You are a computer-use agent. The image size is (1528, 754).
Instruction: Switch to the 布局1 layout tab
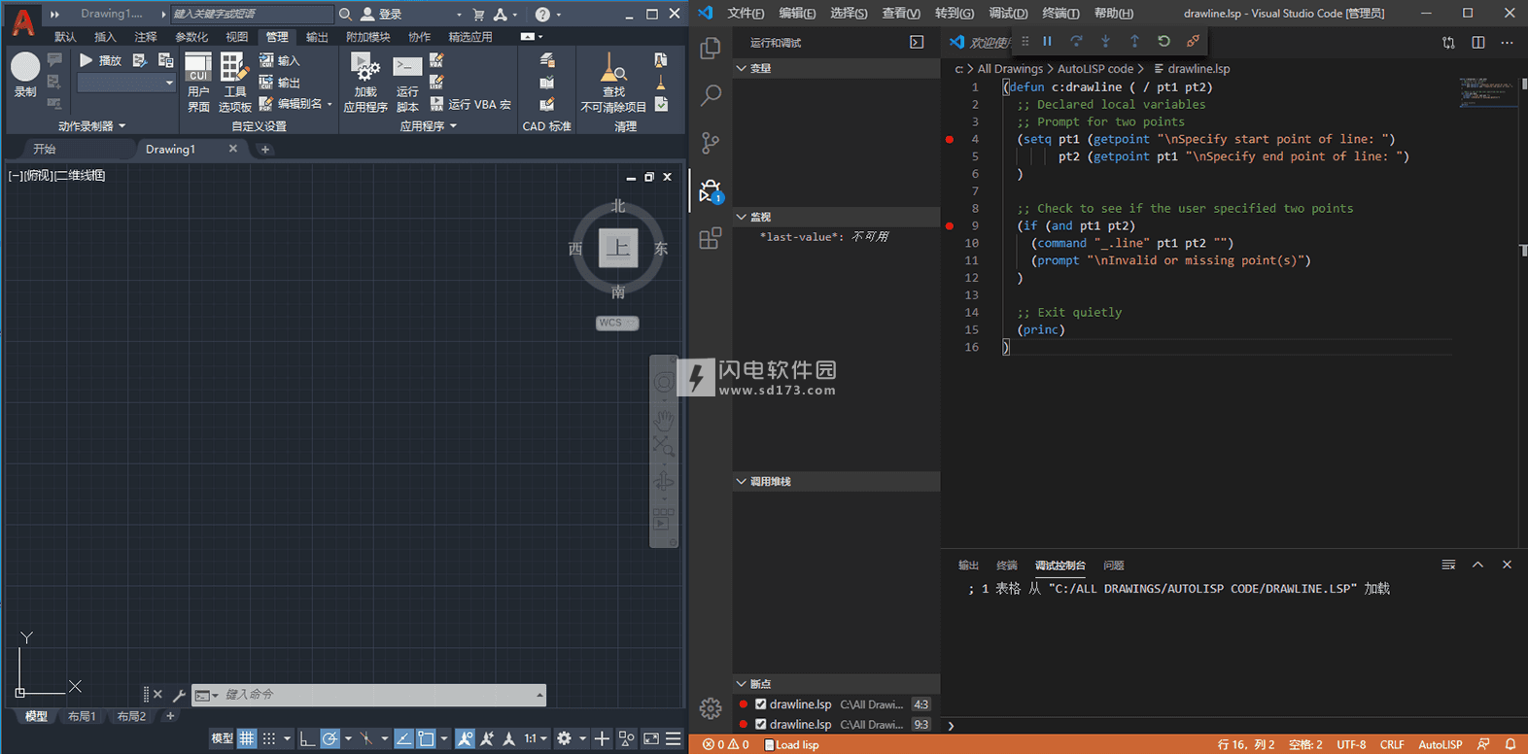82,716
